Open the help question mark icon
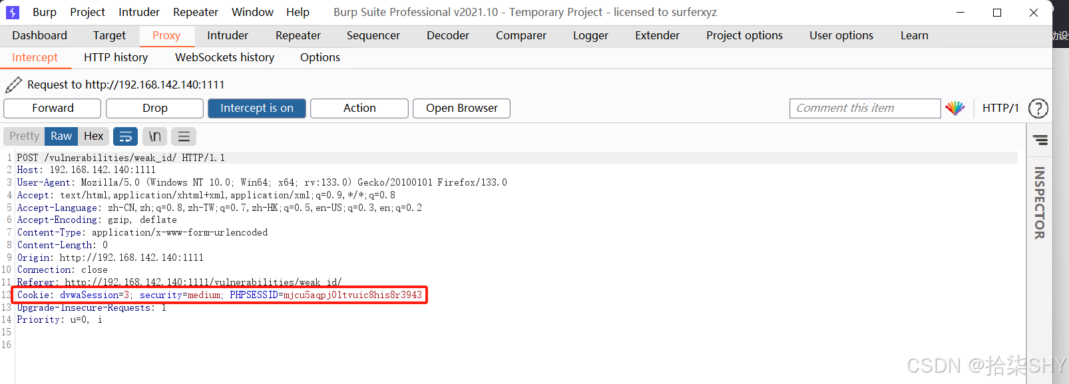This screenshot has width=1069, height=384. pyautogui.click(x=1038, y=108)
